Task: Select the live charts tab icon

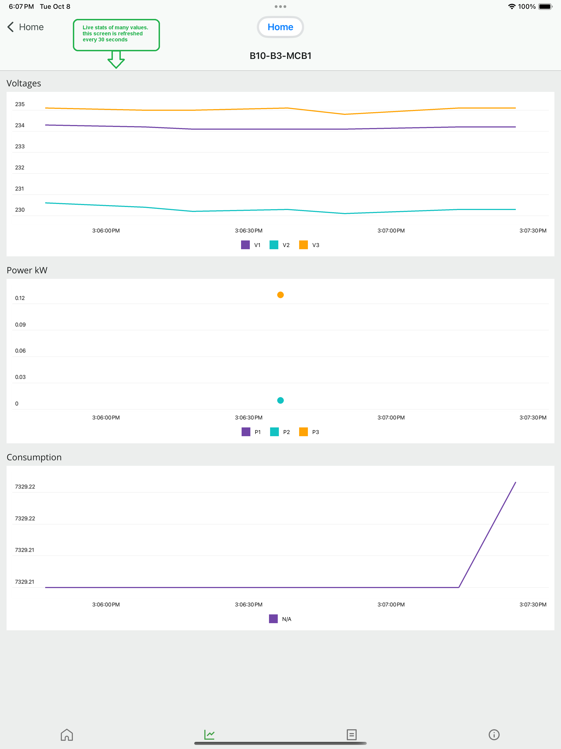Action: (210, 734)
